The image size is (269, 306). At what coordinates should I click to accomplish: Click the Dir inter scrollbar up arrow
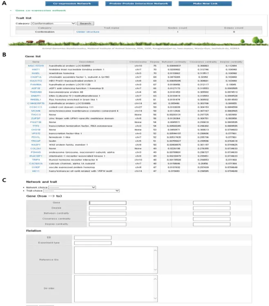tap(155, 279)
